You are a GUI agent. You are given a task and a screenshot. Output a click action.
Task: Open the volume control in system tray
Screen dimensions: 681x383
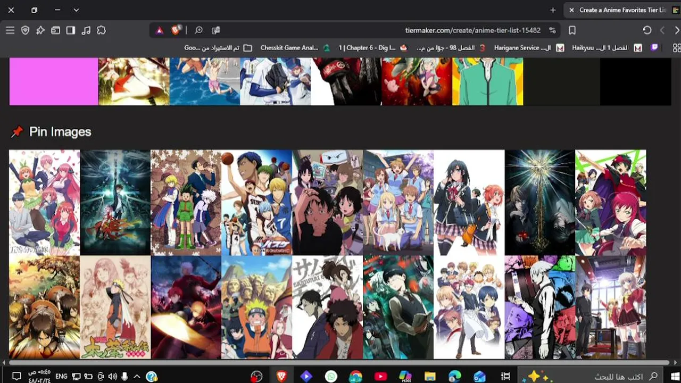[112, 376]
